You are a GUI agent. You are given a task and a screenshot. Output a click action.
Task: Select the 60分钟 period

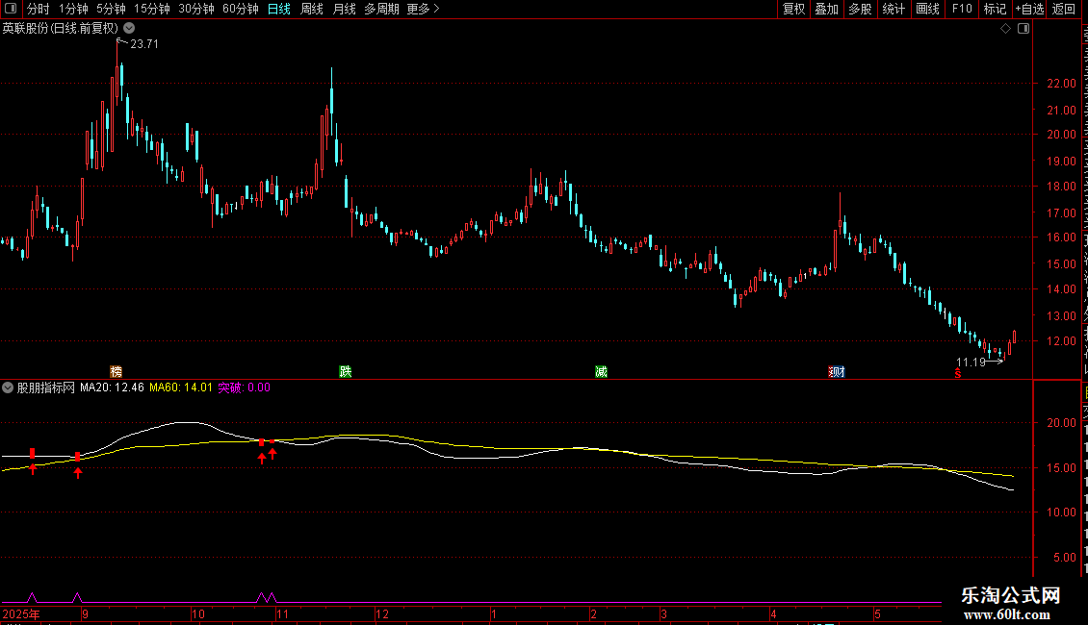point(240,9)
